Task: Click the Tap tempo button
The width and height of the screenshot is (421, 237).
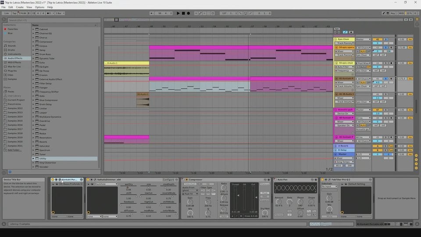Action: 14,13
